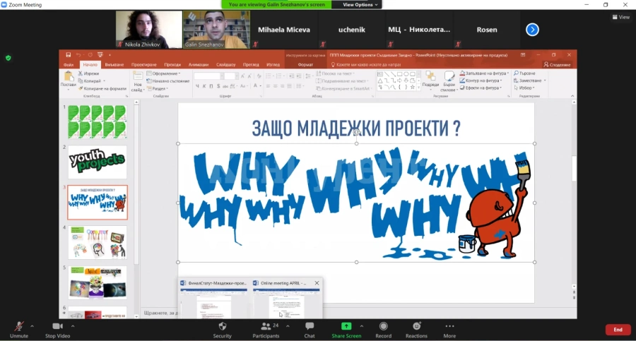Click Start From Beginning slideshow icon
This screenshot has height=341, width=636.
coord(100,55)
